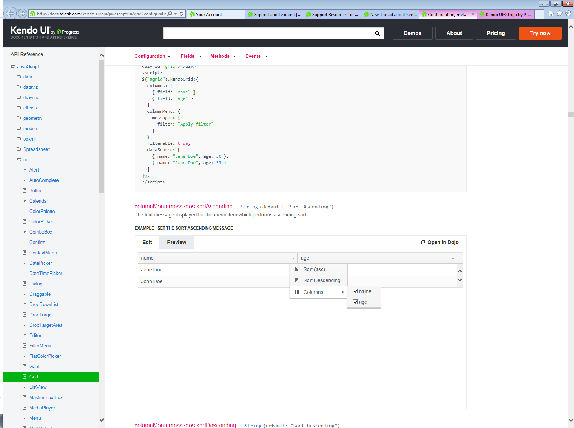Open browser Tools gear icon
The height and width of the screenshot is (428, 574).
click(568, 14)
